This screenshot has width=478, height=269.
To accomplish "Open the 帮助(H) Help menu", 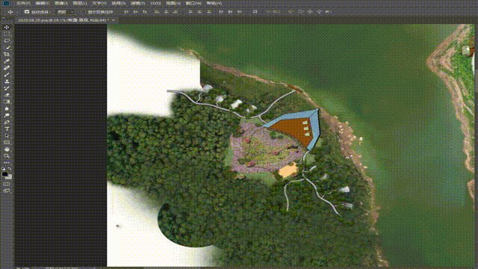I will pos(214,3).
